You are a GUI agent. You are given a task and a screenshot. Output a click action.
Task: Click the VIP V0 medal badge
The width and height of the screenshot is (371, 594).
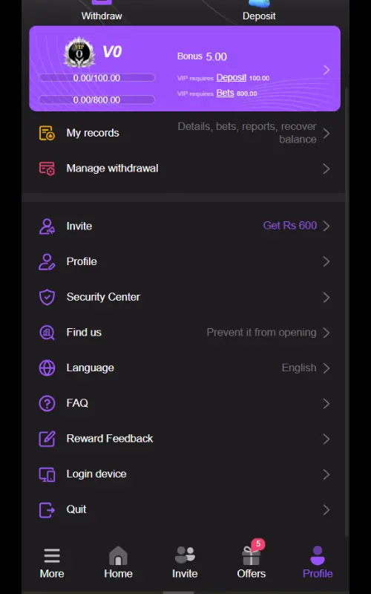click(79, 53)
